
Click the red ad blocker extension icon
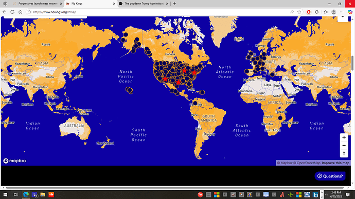[308, 12]
